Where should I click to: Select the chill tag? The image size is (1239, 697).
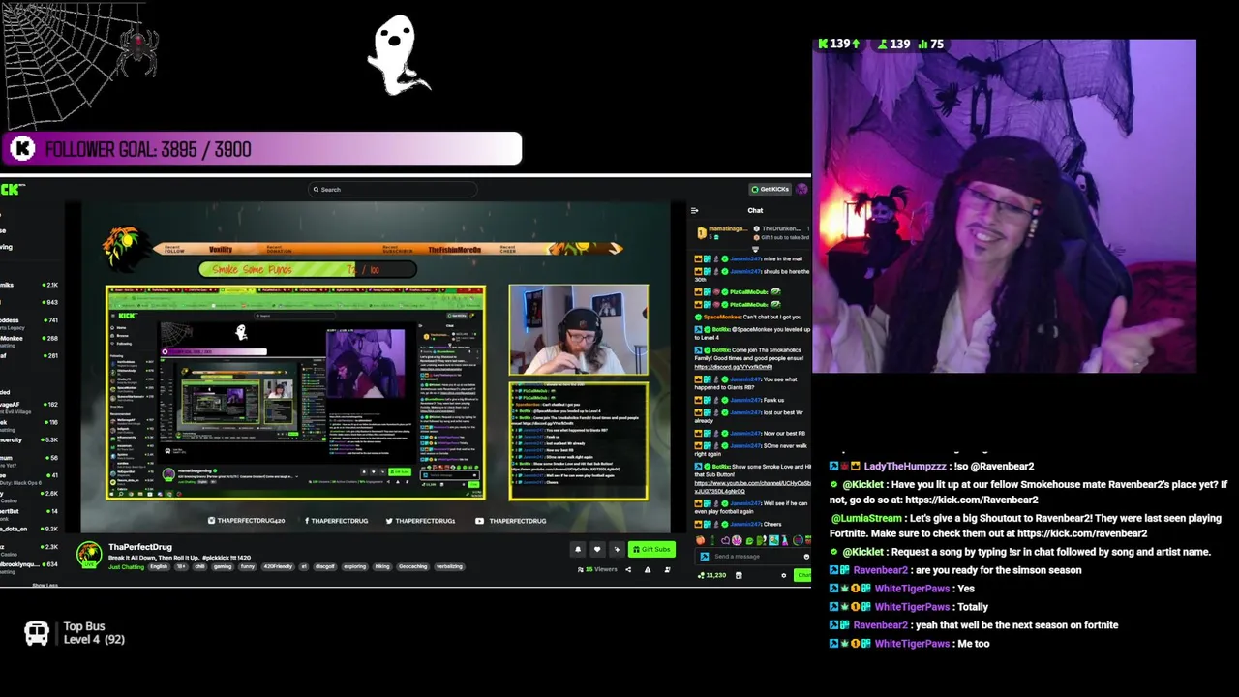pyautogui.click(x=199, y=566)
